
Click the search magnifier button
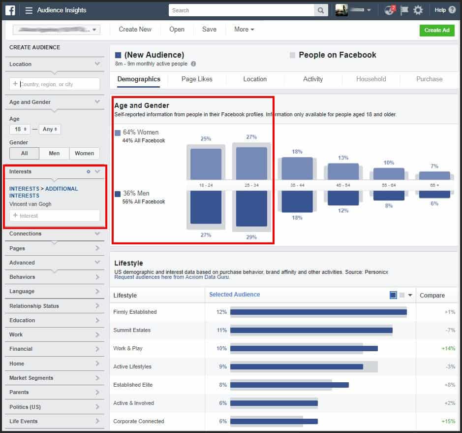(321, 10)
